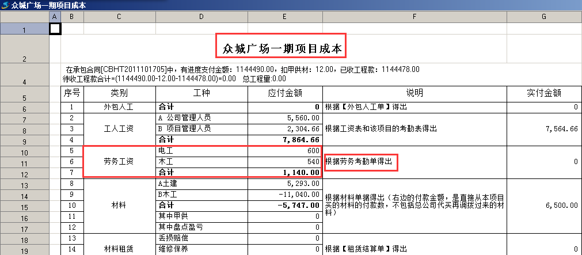Viewport: 582px width, 255px height.
Task: Click the application icon in the title bar
Action: point(5,5)
